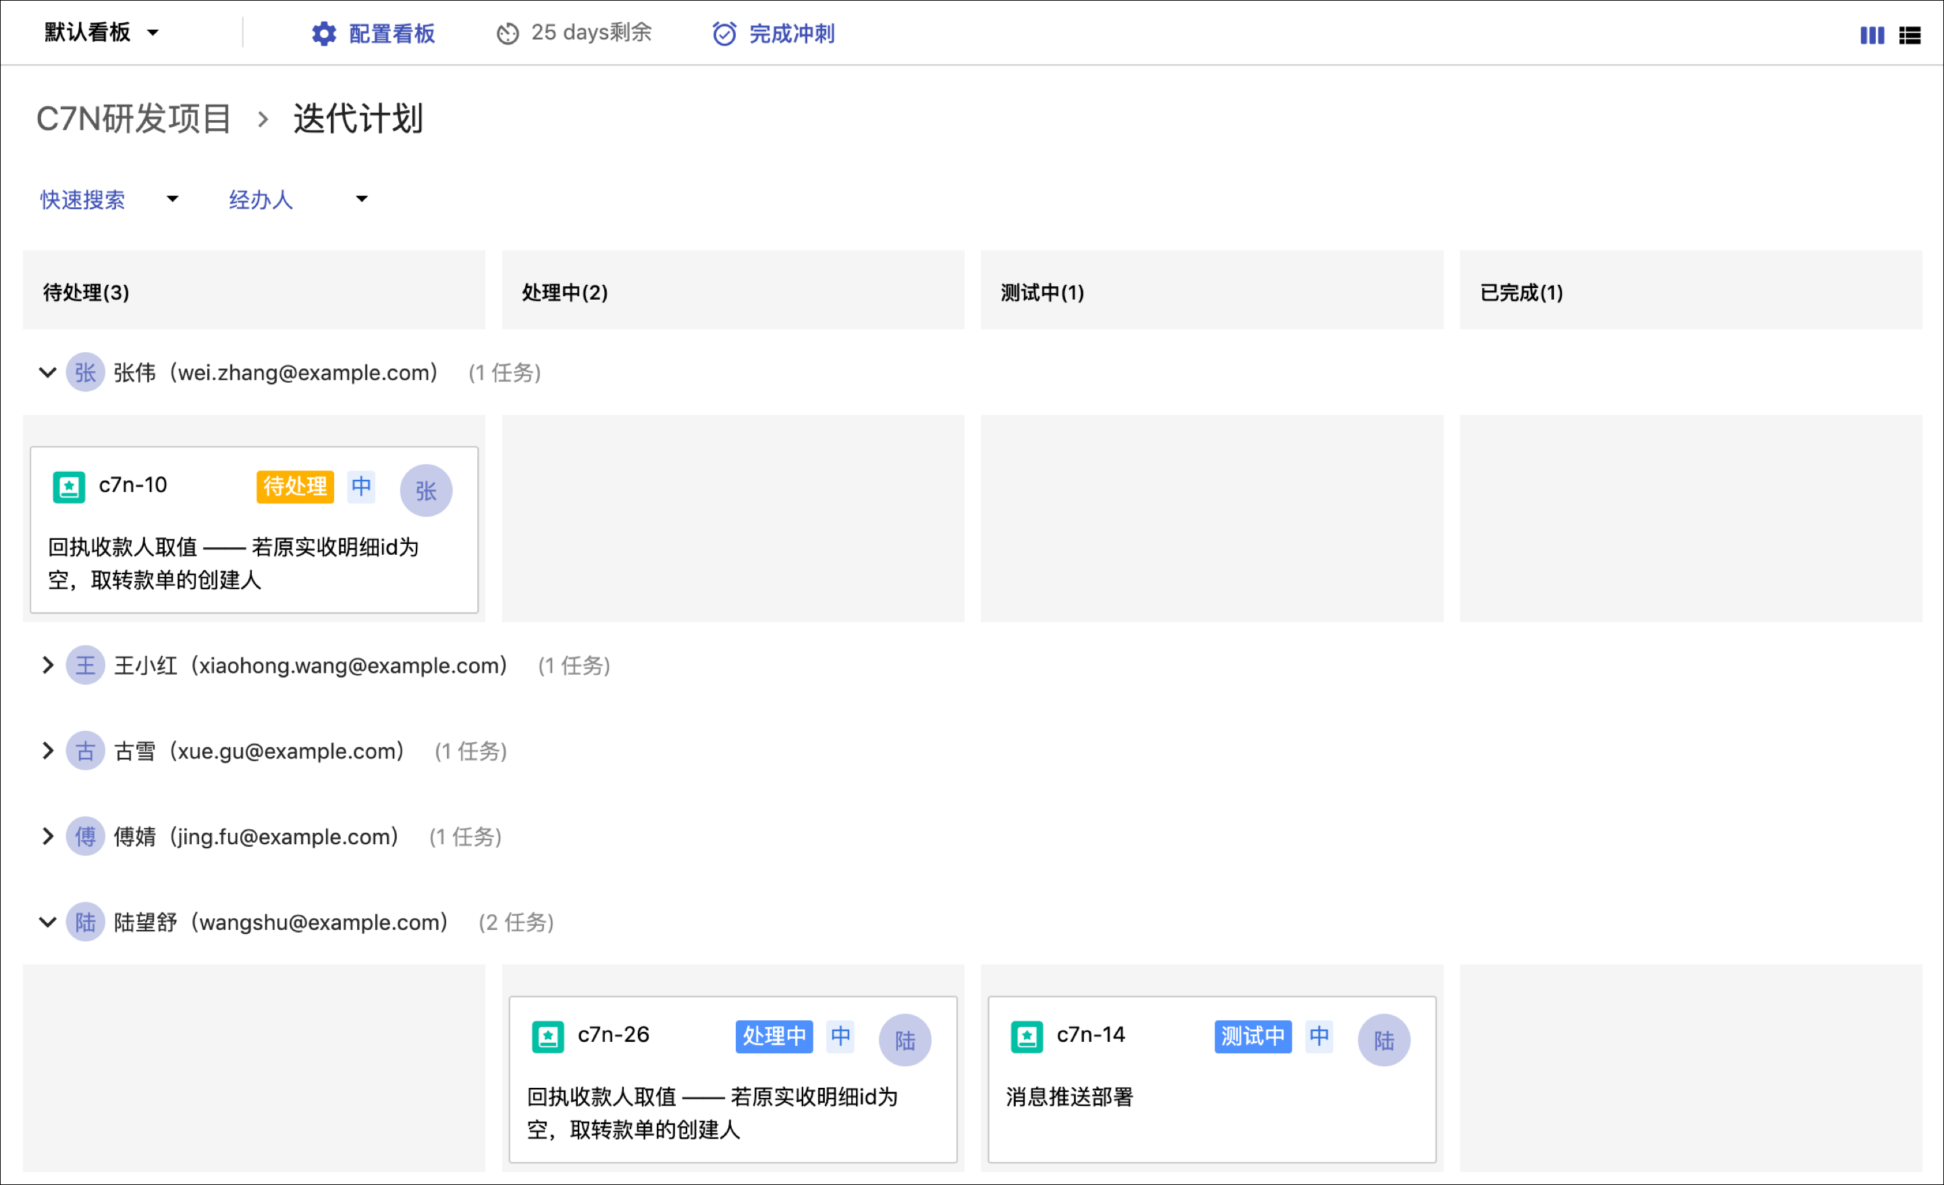Screen dimensions: 1944x1185
Task: Collapse the 张伟 swimlane
Action: click(47, 372)
